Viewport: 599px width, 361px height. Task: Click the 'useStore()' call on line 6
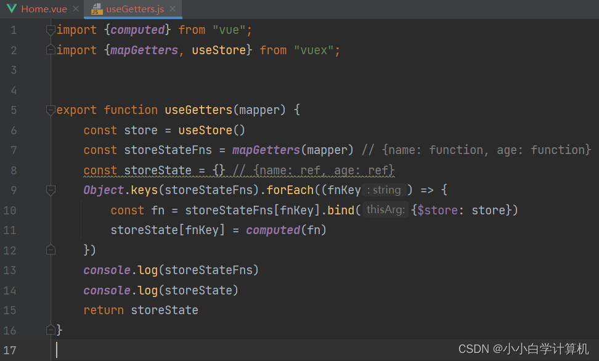pos(211,130)
